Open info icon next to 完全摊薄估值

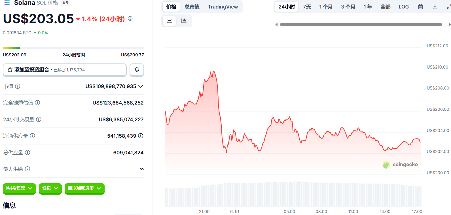(37, 103)
